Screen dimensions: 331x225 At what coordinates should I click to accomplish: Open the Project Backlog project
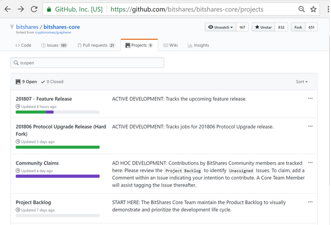tap(33, 202)
